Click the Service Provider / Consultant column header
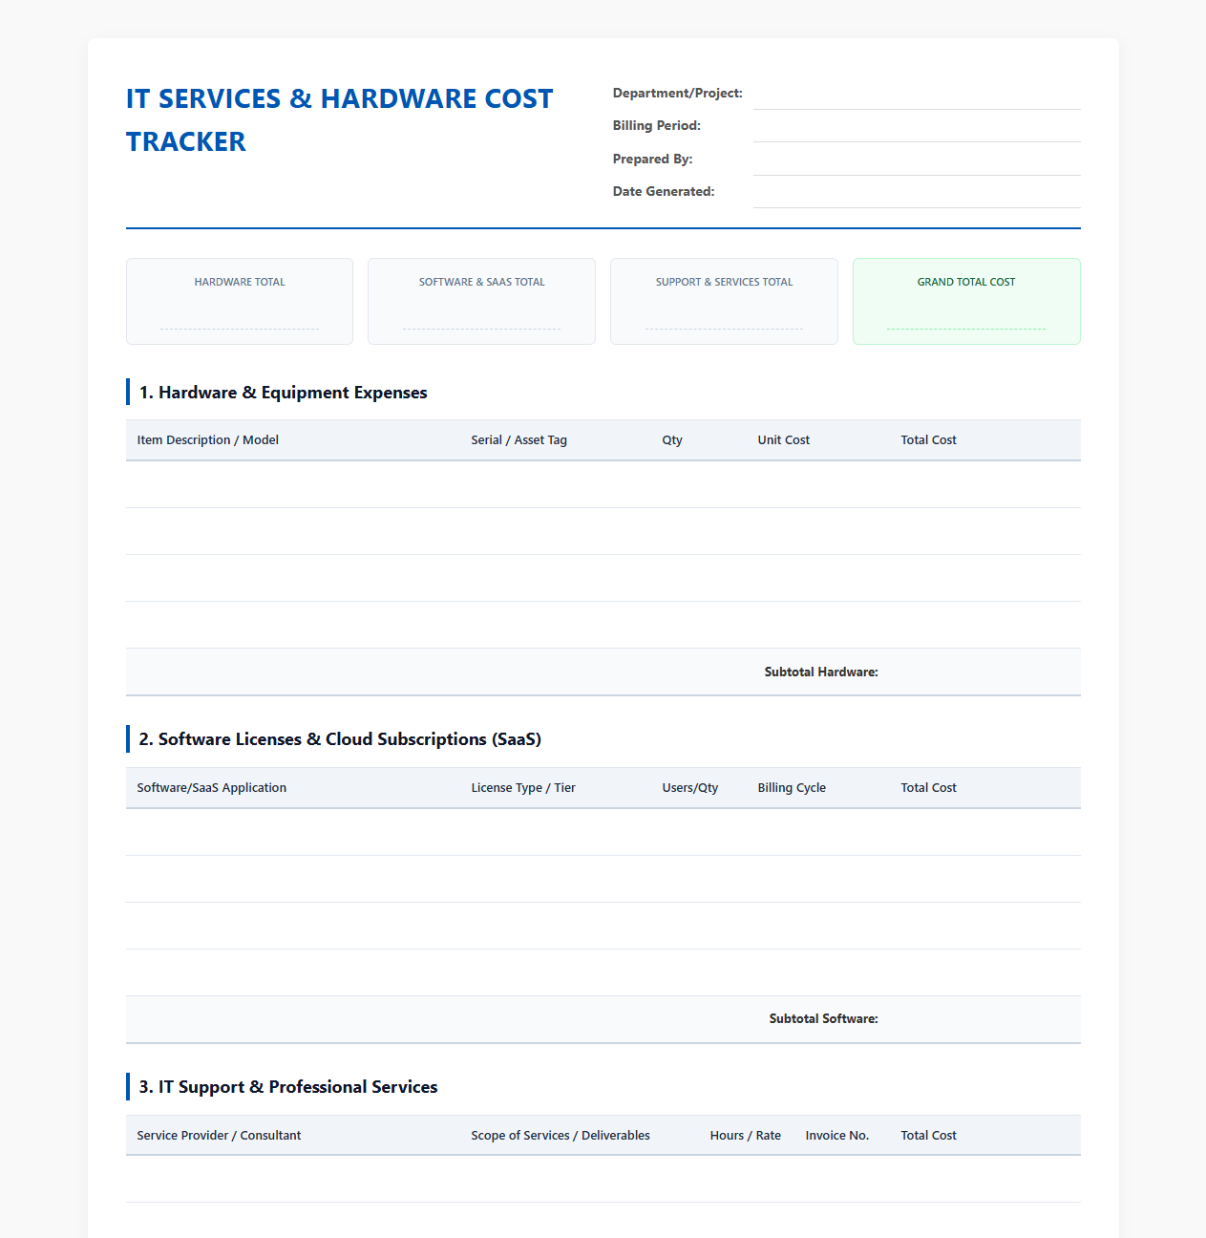Image resolution: width=1206 pixels, height=1238 pixels. pyautogui.click(x=219, y=1136)
